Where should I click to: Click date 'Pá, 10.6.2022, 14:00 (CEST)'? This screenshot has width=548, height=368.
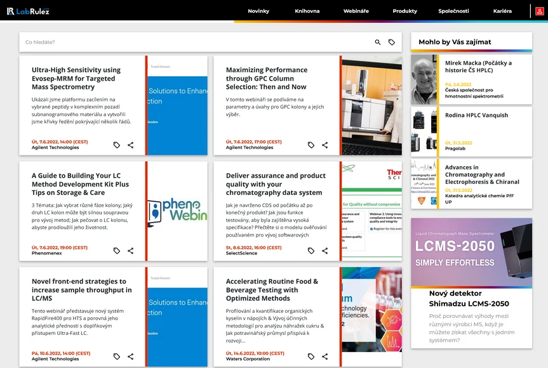pyautogui.click(x=61, y=353)
